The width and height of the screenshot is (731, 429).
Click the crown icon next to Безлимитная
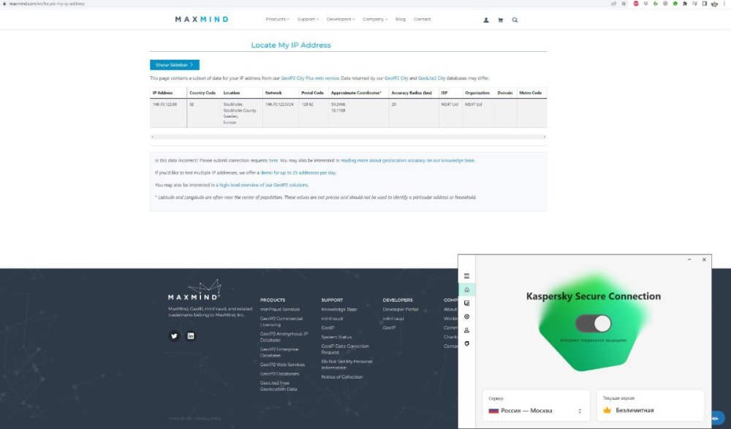(607, 410)
